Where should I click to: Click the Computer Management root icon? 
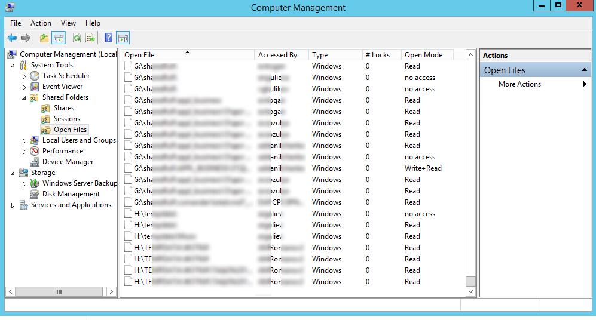point(12,55)
